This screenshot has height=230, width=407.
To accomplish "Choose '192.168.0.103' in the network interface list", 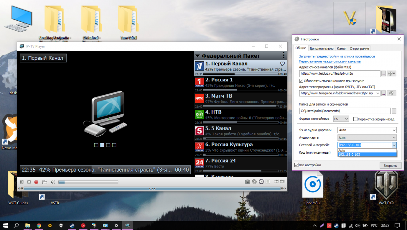I will (367, 155).
